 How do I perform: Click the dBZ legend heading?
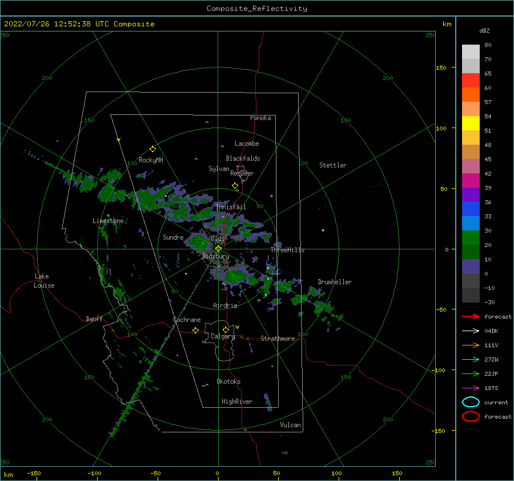click(484, 30)
